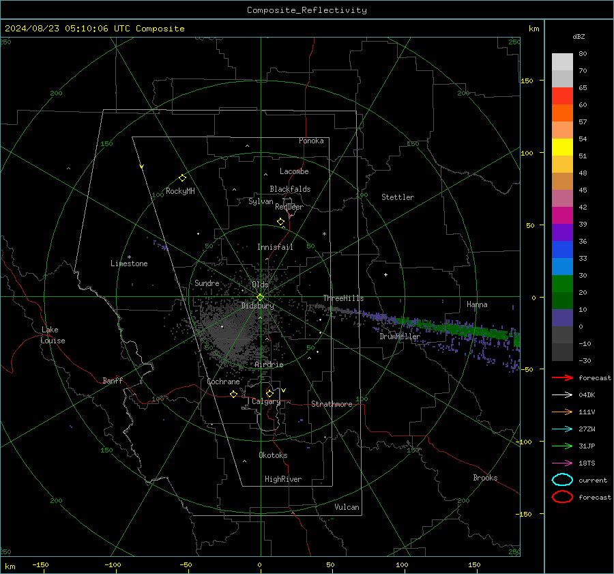The height and width of the screenshot is (574, 614).
Task: Click the green 31JP arrow in legend
Action: point(562,446)
